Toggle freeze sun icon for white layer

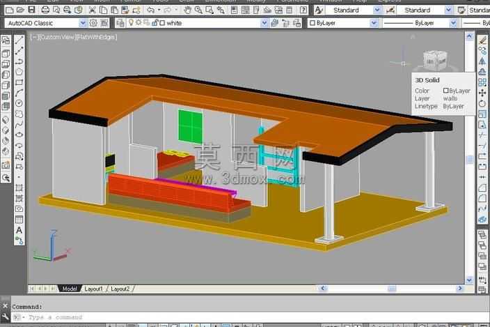pos(139,22)
